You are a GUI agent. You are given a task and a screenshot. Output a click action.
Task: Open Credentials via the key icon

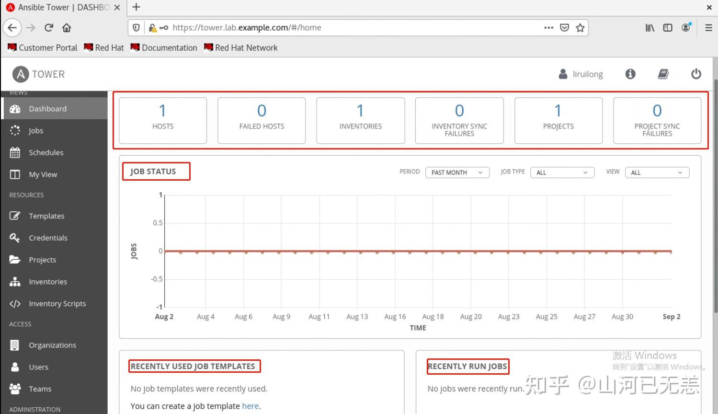15,238
